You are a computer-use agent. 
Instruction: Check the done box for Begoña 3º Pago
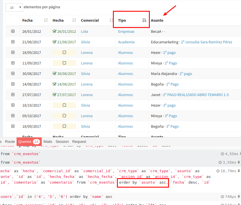64,126
